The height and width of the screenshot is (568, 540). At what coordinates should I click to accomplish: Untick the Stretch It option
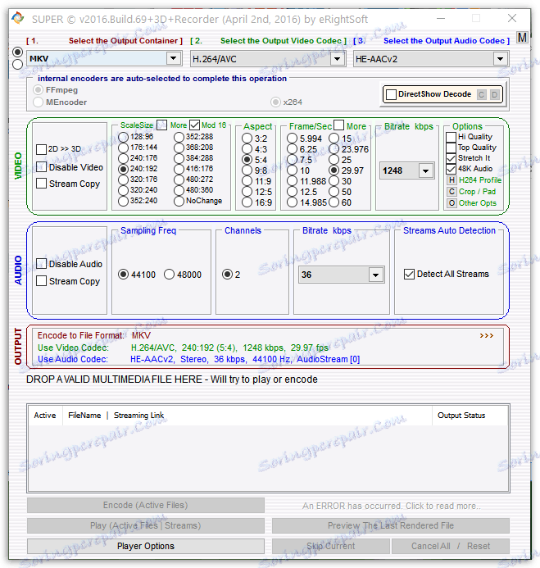(x=451, y=158)
